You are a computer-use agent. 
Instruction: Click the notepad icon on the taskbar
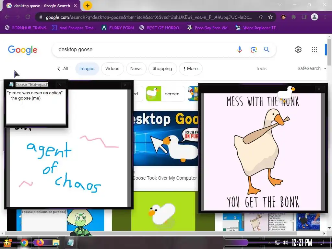70,243
